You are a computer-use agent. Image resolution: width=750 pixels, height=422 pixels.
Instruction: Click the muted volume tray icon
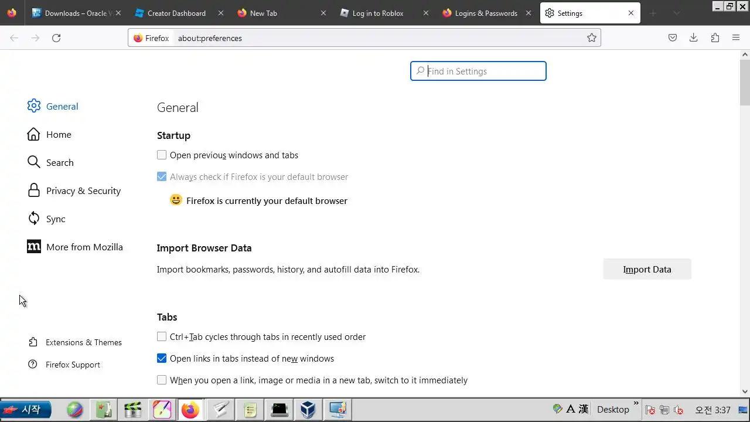(x=679, y=410)
